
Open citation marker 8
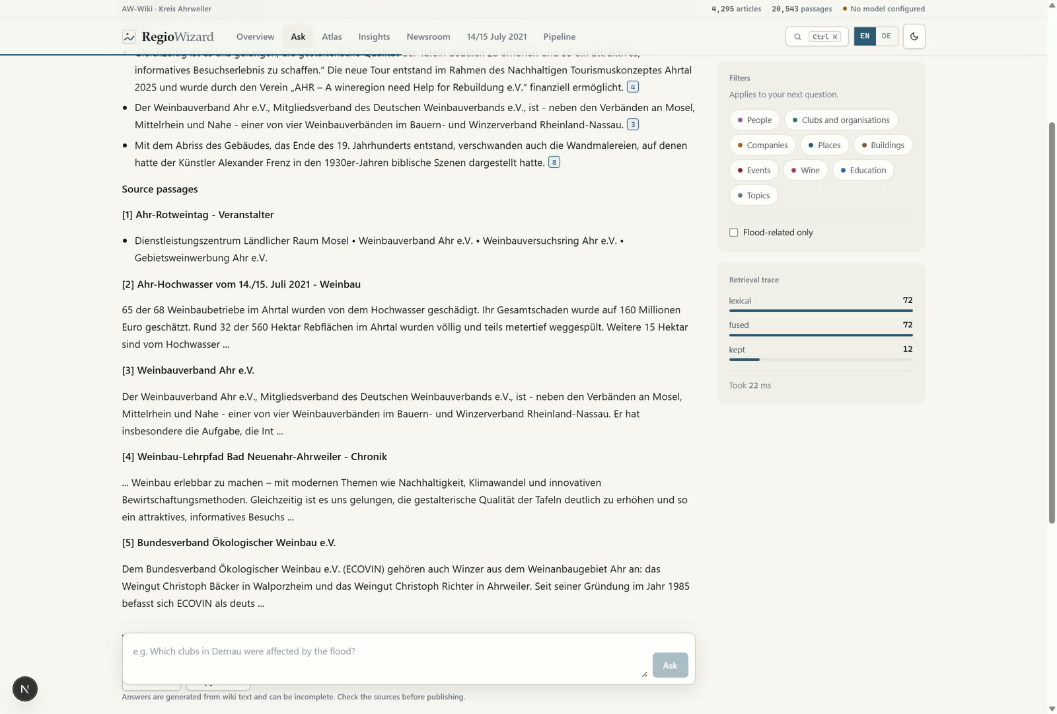point(554,162)
